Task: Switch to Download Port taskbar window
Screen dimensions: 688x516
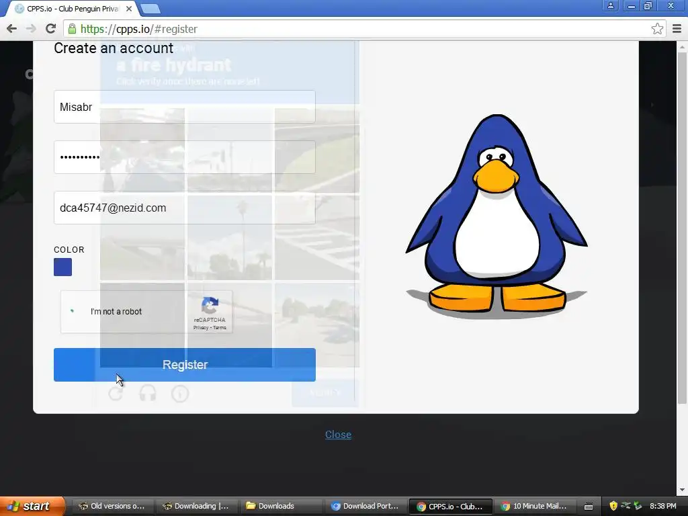Action: 364,506
